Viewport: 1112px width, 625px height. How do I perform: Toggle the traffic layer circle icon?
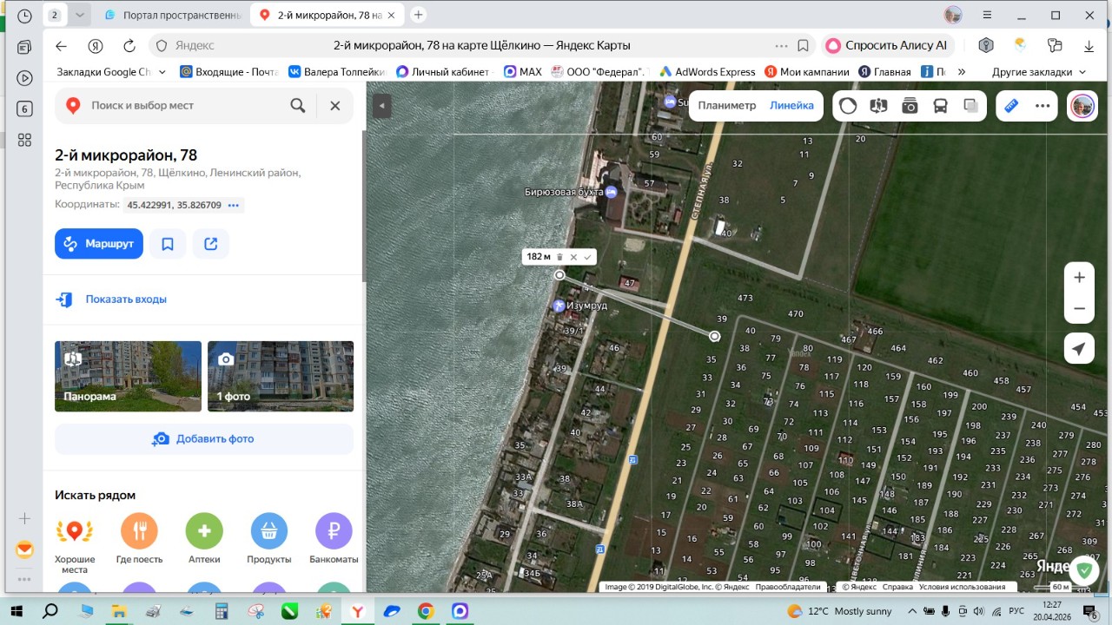(x=848, y=106)
